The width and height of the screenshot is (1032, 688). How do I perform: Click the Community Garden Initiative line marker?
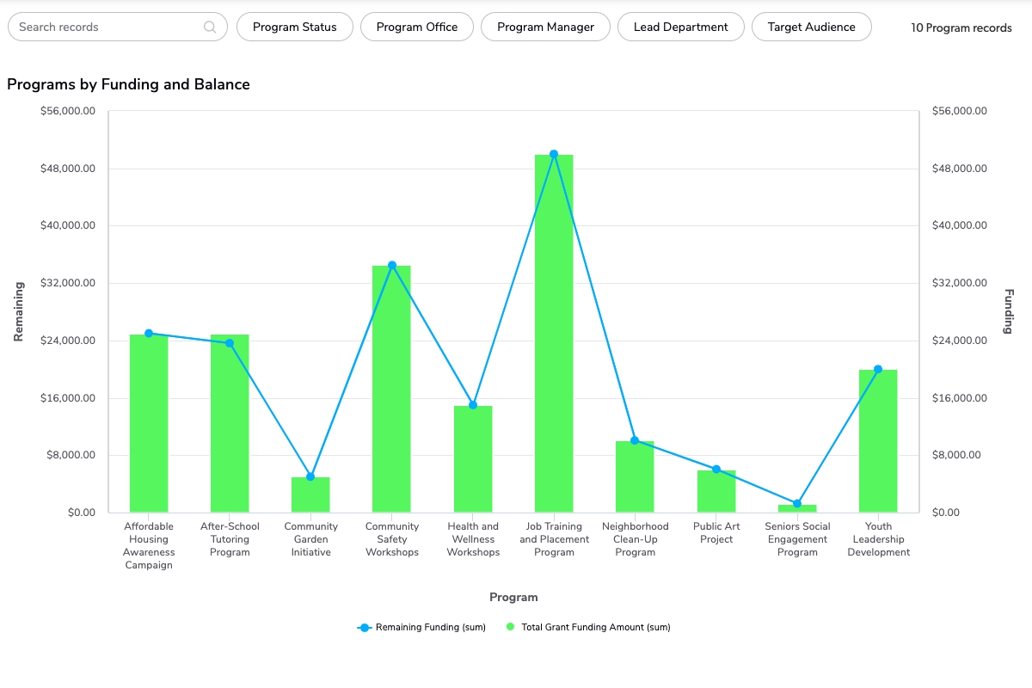(310, 476)
